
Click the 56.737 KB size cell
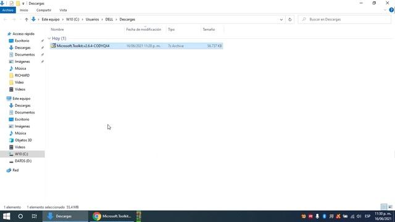(214, 46)
